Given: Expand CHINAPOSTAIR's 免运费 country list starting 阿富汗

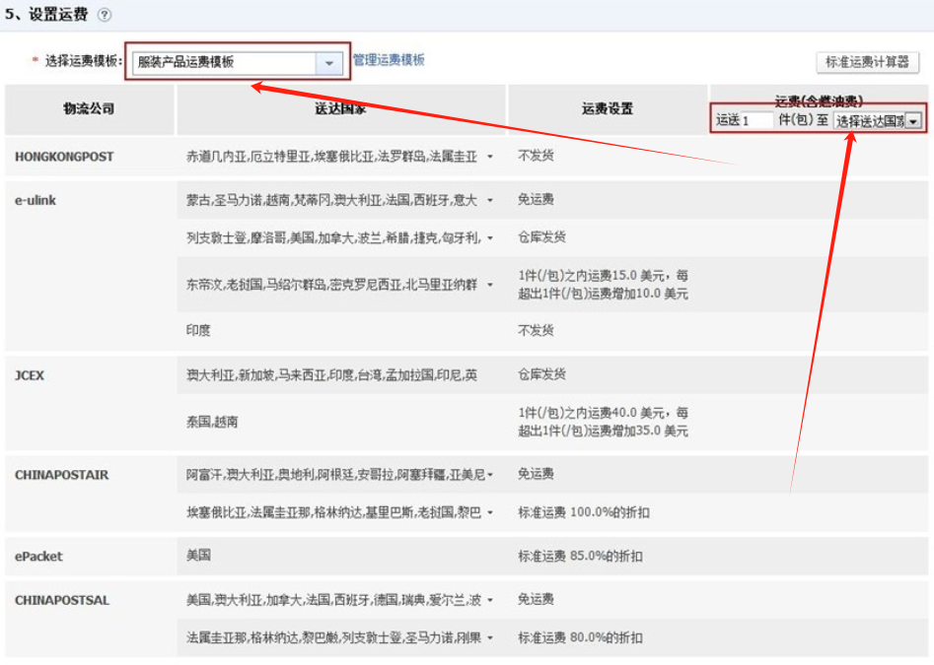Looking at the screenshot, I should click(490, 474).
